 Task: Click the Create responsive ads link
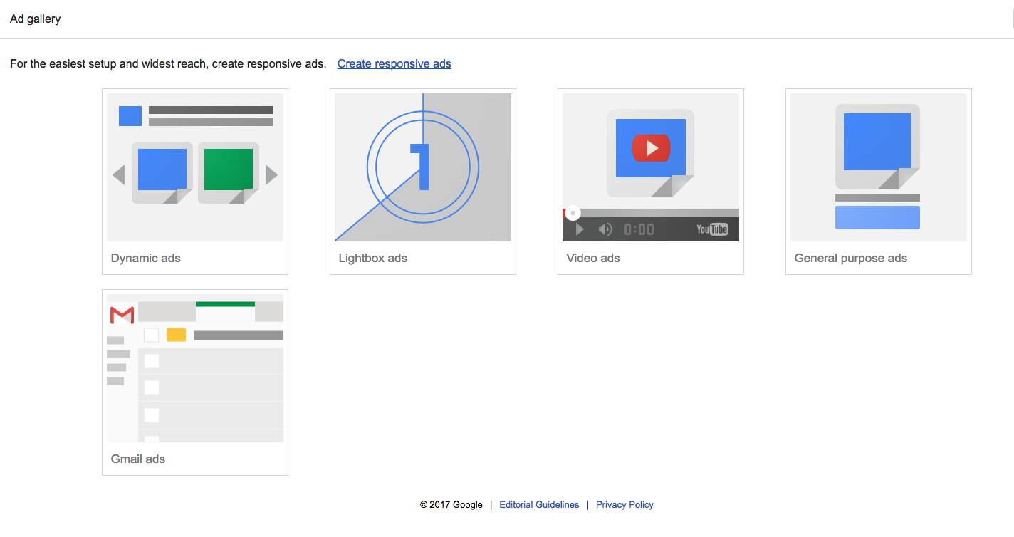[x=394, y=63]
